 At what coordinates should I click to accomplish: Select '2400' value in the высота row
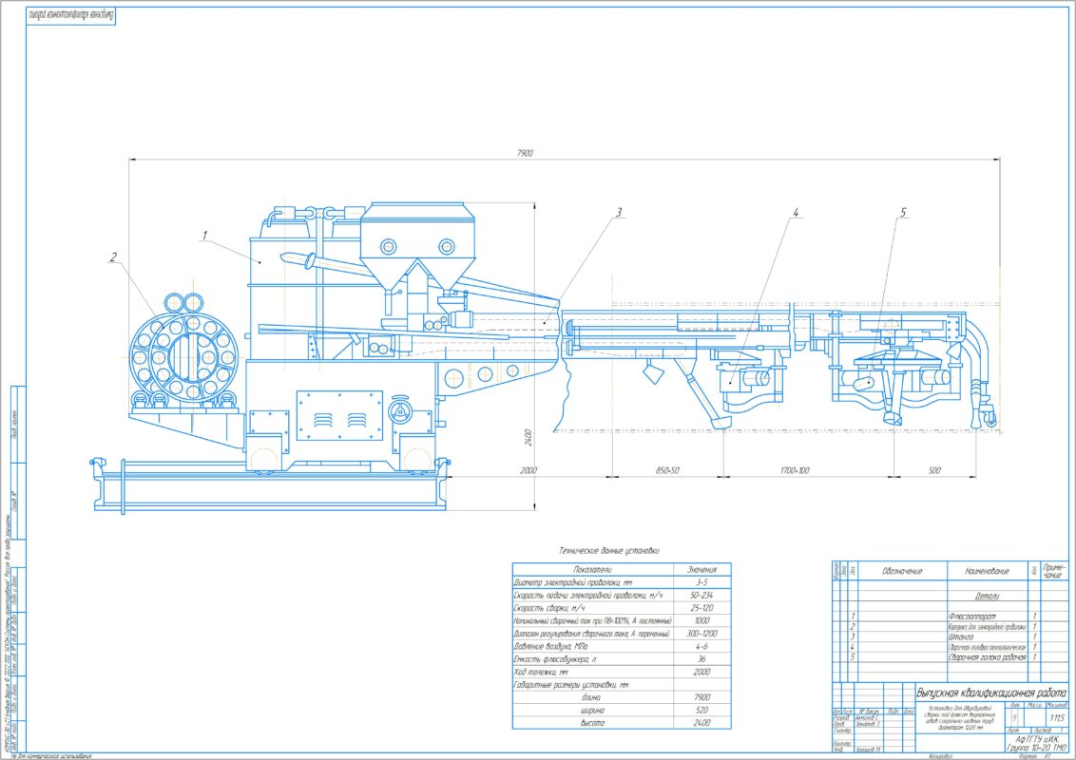[701, 723]
